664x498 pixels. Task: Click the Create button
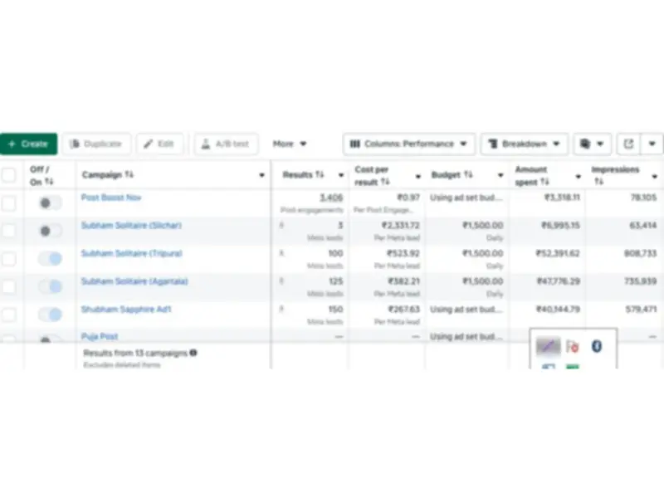(x=28, y=143)
